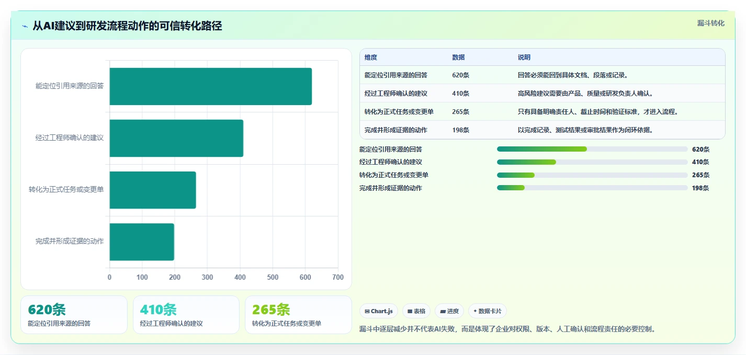Click description 高风险建议需要由产品、质量或研发负责人确认。
Screen dimensions: 746x355
coord(585,94)
